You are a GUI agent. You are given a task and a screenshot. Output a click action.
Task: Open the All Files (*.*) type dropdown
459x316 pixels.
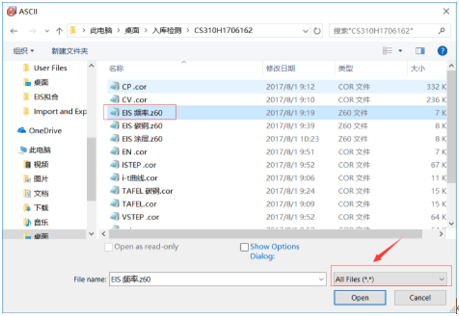click(390, 279)
